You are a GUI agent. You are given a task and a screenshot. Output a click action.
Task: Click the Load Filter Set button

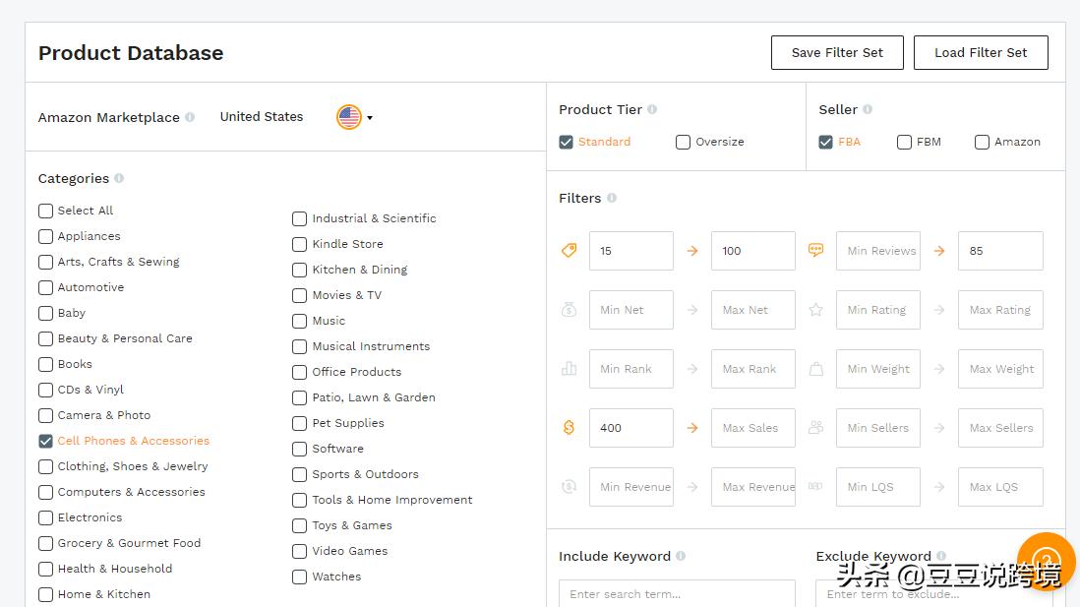(981, 53)
